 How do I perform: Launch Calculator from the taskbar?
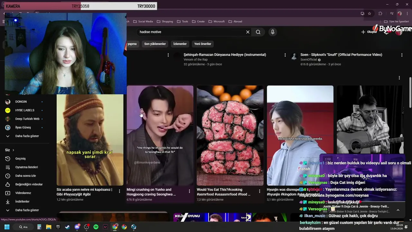point(39,227)
